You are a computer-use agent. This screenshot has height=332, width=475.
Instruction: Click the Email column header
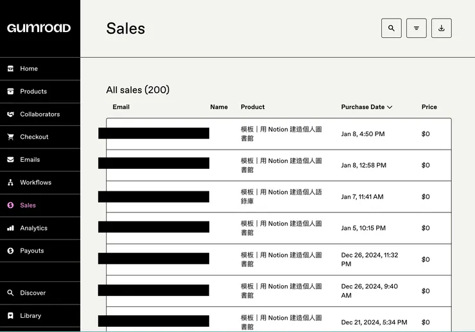tap(121, 107)
